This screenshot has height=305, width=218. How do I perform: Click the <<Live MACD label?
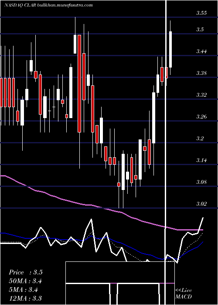184,294
